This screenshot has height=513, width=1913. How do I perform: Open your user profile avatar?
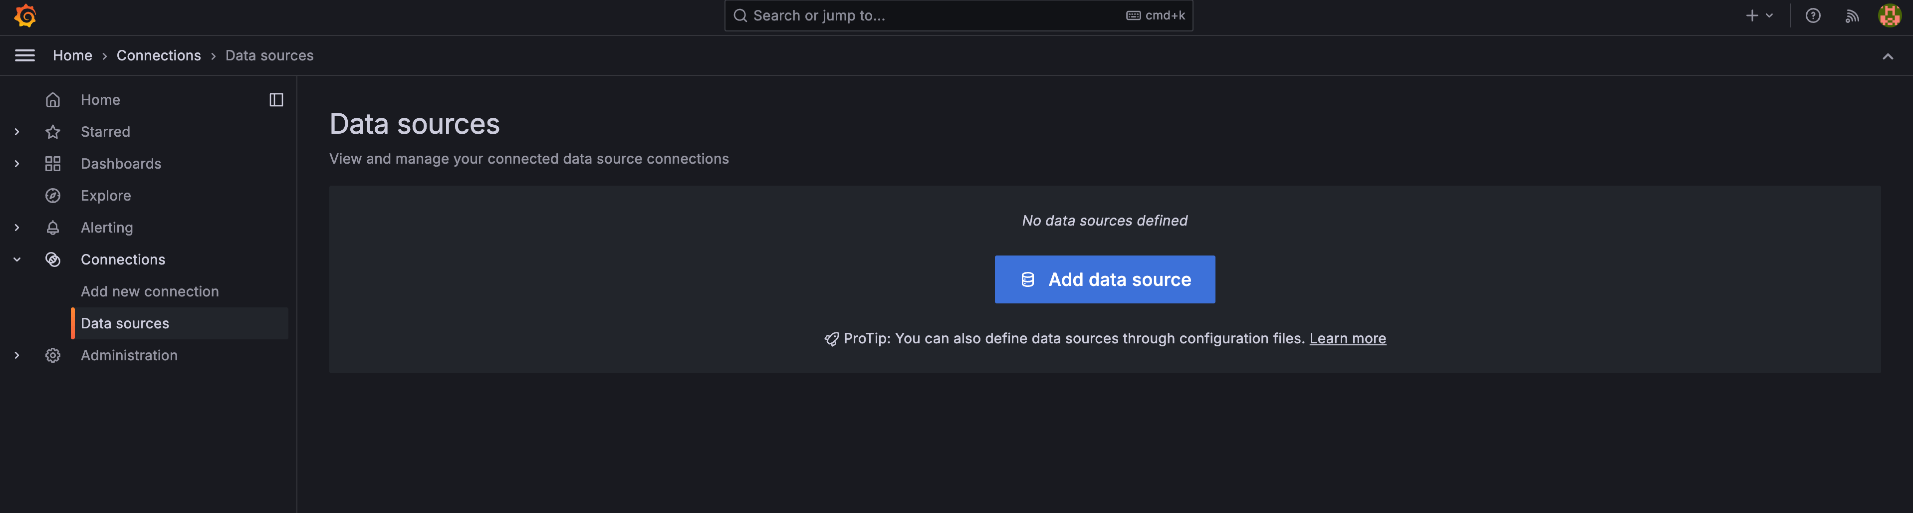1890,15
